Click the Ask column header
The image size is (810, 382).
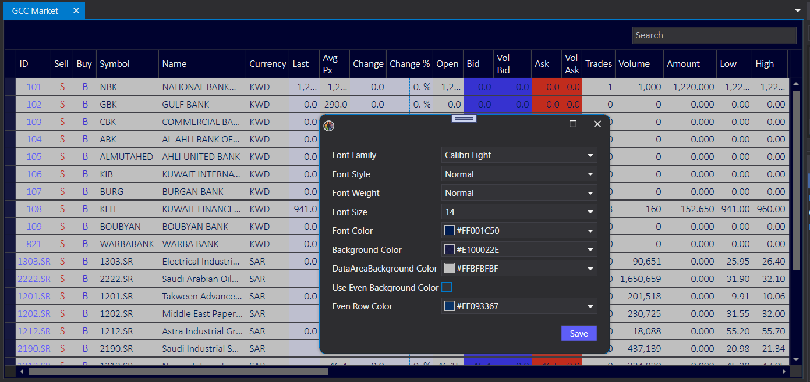click(547, 64)
